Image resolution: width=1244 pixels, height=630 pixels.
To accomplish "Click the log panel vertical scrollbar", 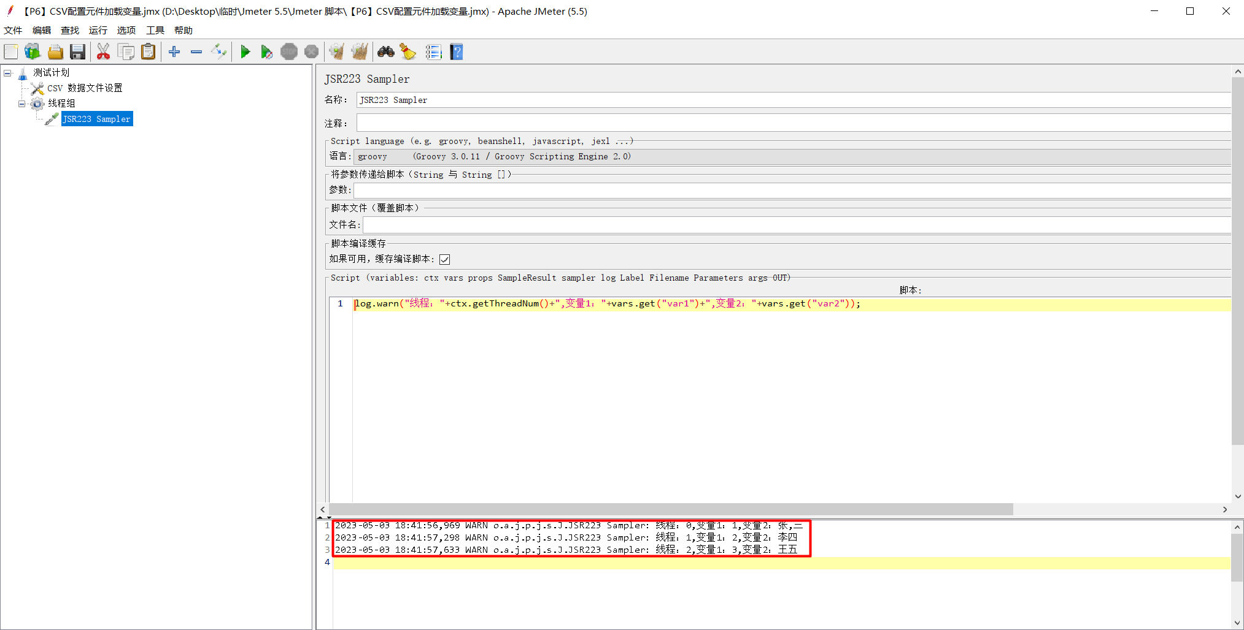I will coord(1237,557).
